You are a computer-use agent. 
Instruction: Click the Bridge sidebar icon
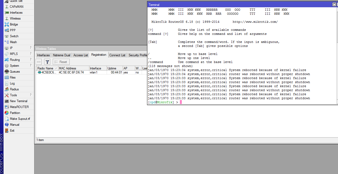[x=7, y=24]
